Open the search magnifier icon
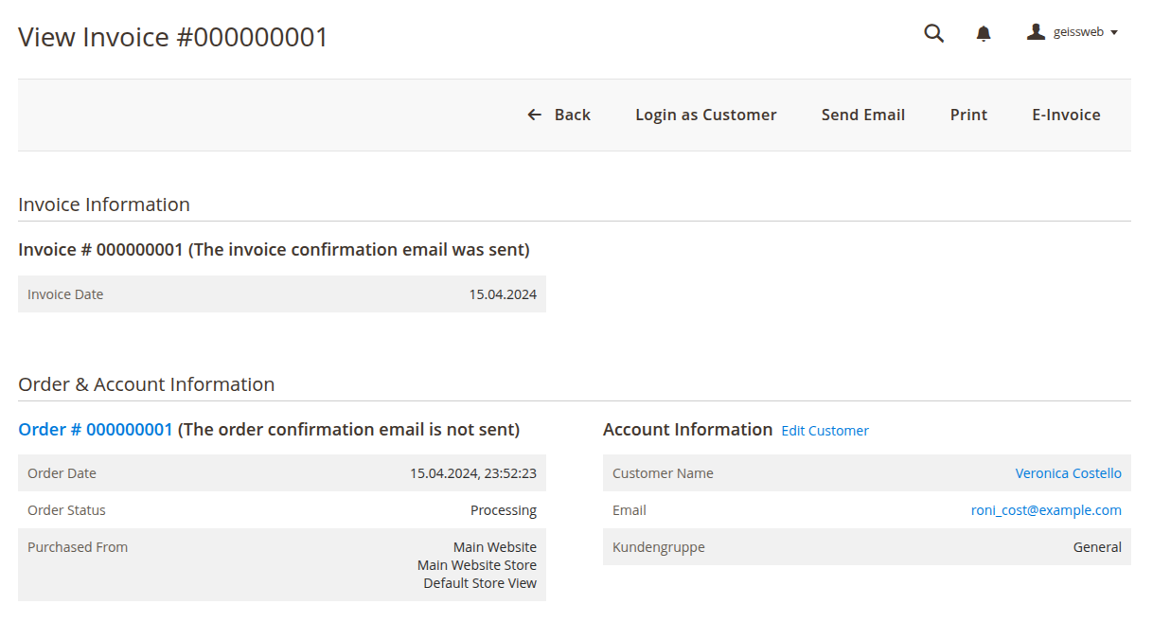Viewport: 1153px width, 622px height. pyautogui.click(x=933, y=33)
